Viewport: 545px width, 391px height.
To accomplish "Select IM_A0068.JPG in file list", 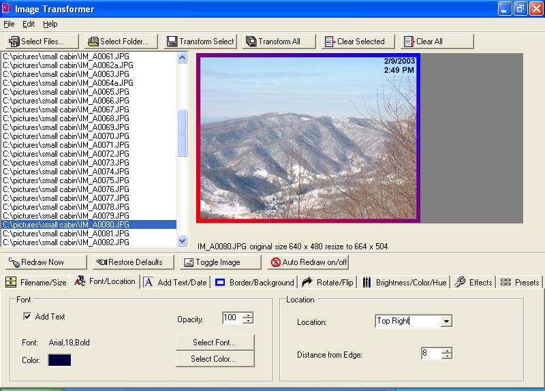I will click(x=89, y=119).
